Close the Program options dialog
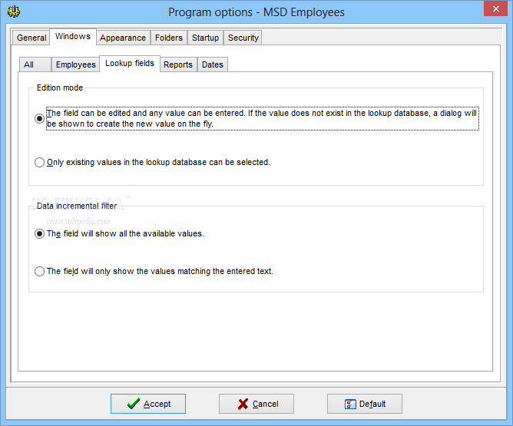 (x=495, y=9)
